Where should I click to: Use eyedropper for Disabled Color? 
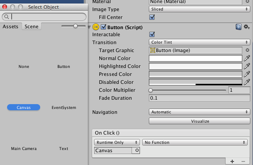point(247,82)
